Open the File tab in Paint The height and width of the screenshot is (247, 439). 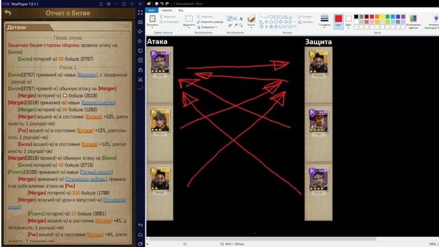click(152, 10)
